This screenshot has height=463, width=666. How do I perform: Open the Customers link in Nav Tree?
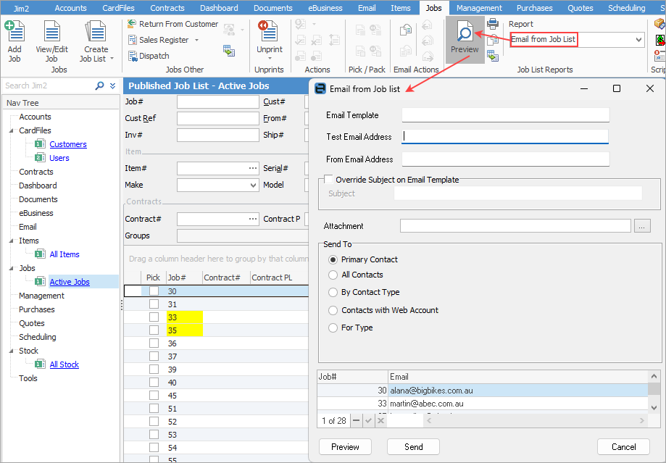[68, 144]
